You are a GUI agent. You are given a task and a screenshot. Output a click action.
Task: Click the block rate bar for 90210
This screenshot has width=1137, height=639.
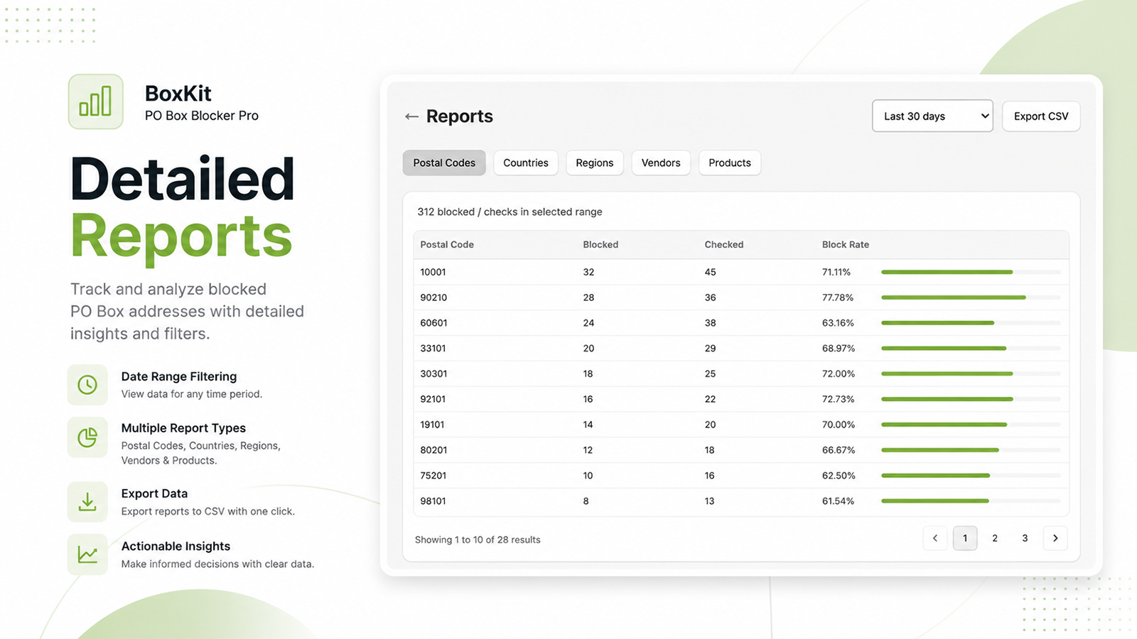[x=971, y=297]
